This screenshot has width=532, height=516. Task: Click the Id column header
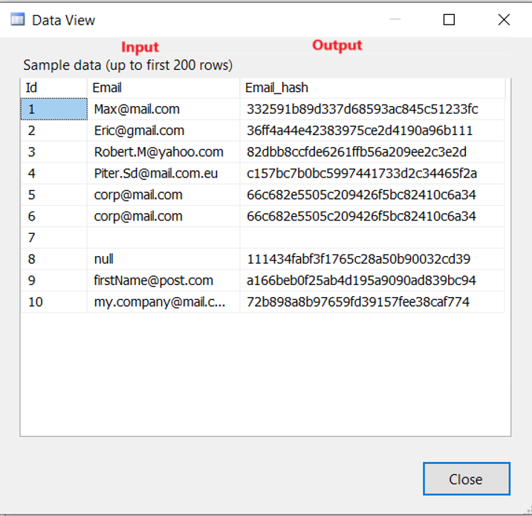click(53, 88)
